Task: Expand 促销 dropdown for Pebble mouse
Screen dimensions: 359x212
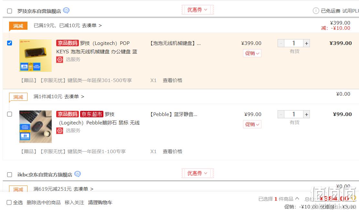Action: point(252,124)
